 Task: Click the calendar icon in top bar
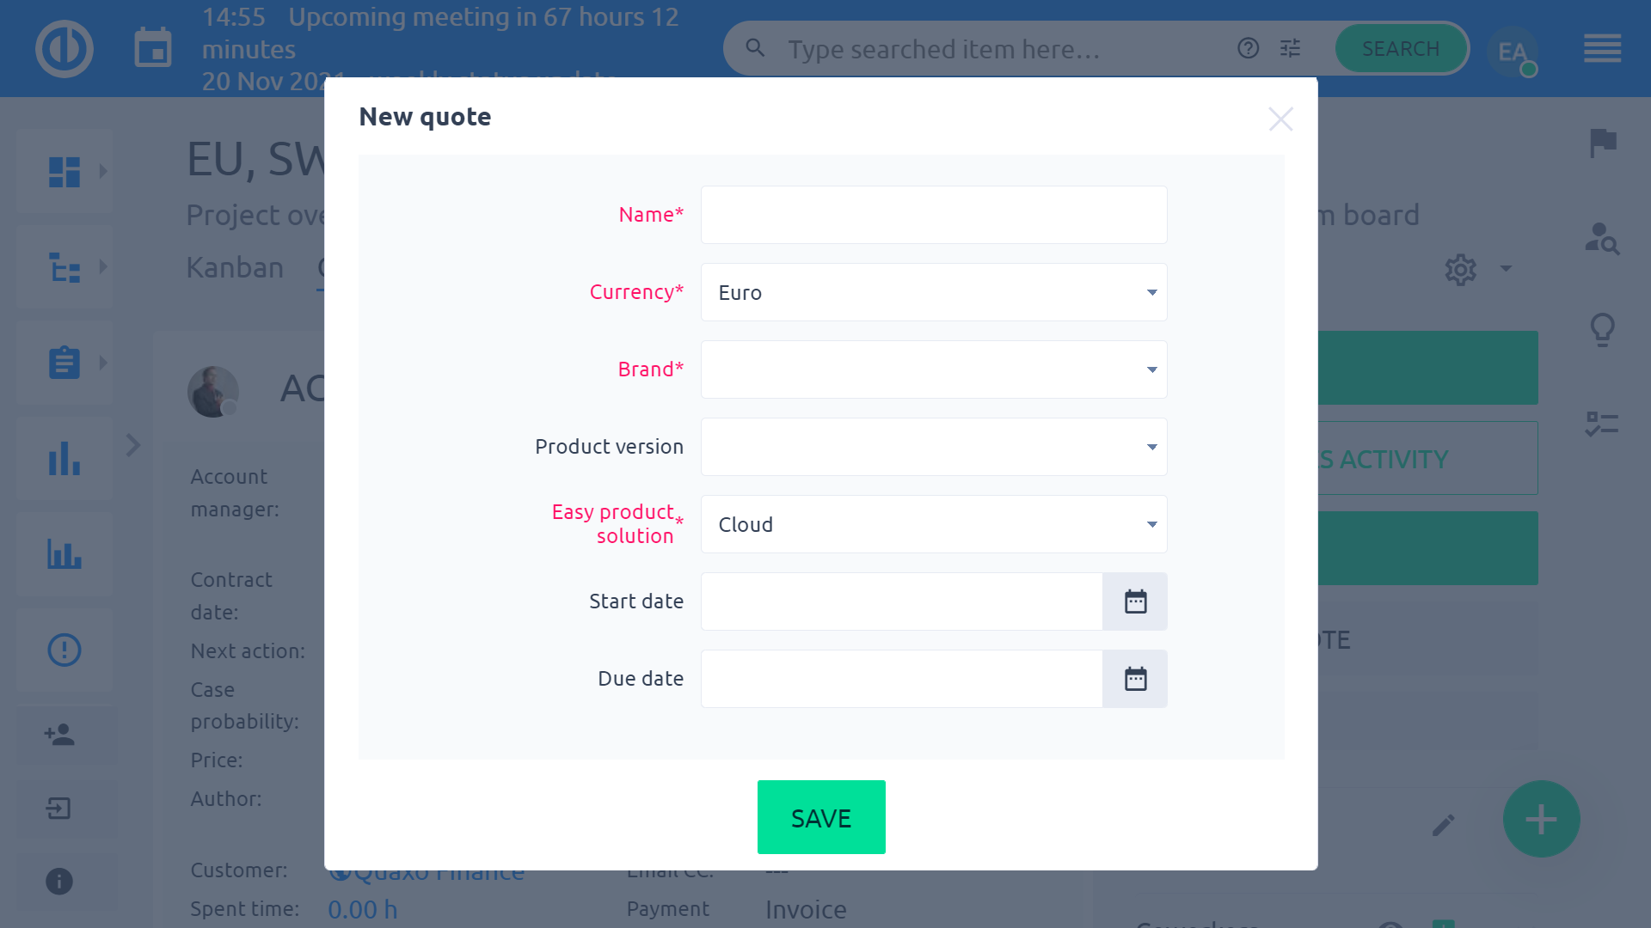153,48
